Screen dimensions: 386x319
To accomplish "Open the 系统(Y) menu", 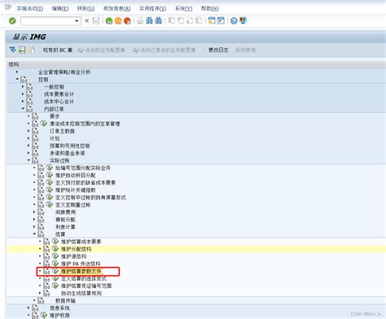I will (x=183, y=9).
